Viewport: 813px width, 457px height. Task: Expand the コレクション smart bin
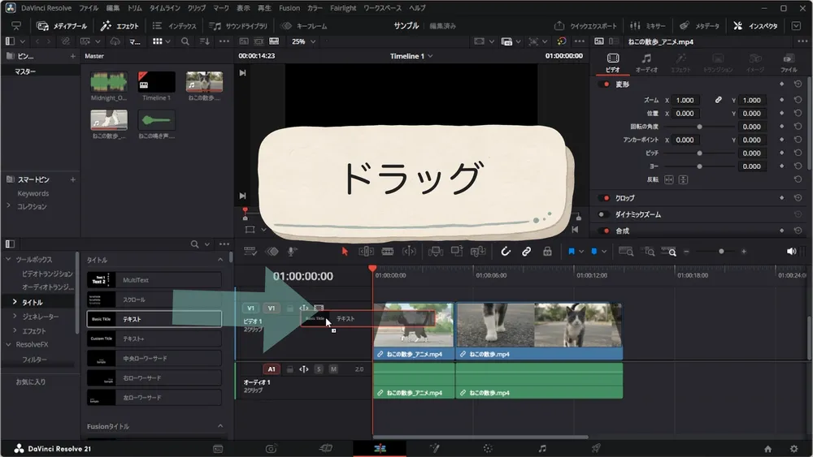click(8, 206)
